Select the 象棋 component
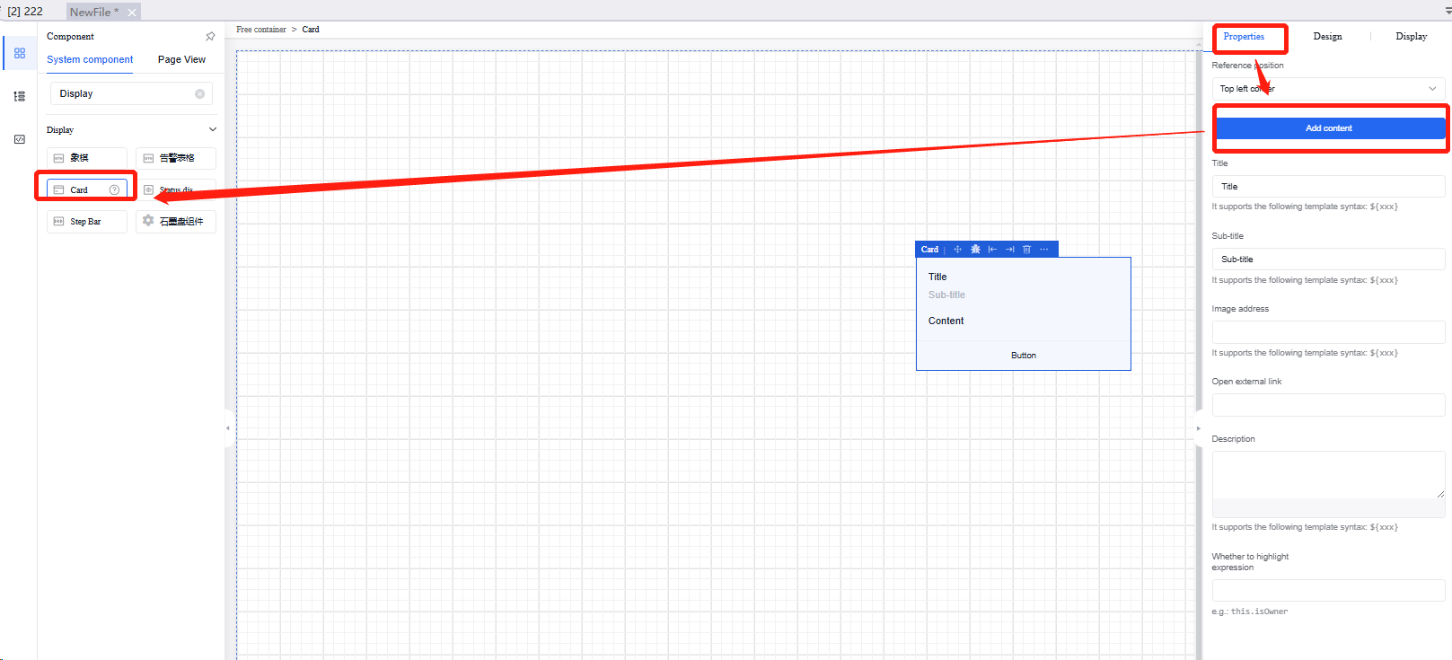The image size is (1452, 660). click(87, 158)
